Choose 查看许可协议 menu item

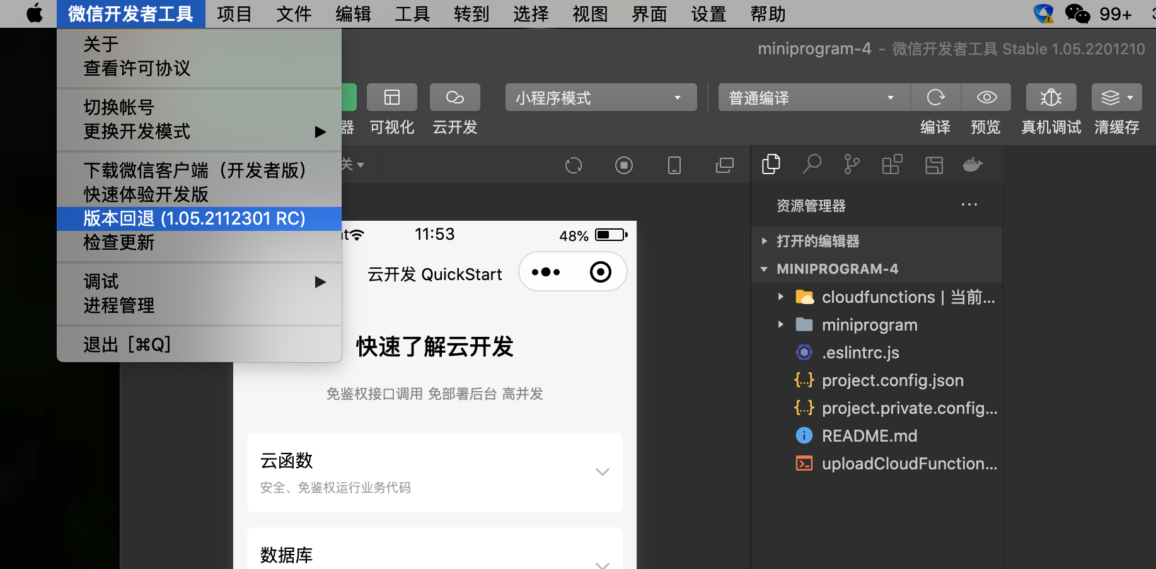(x=199, y=68)
